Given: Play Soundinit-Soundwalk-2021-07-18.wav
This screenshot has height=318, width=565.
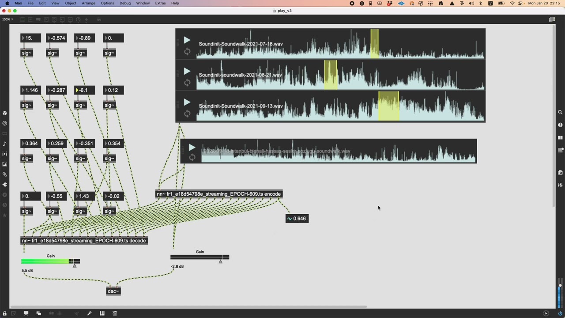Looking at the screenshot, I should click(x=187, y=40).
